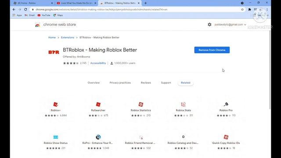This screenshot has height=158, width=281.
Task: Open the Roblox Catalog and Dev icon
Action: pos(184,137)
